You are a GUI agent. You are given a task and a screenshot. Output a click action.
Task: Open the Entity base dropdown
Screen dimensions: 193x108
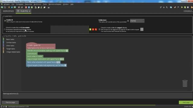click(x=137, y=21)
